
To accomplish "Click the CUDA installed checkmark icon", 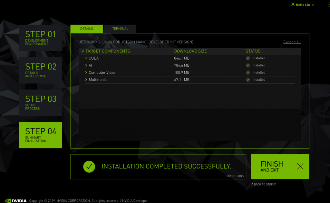I will point(248,58).
